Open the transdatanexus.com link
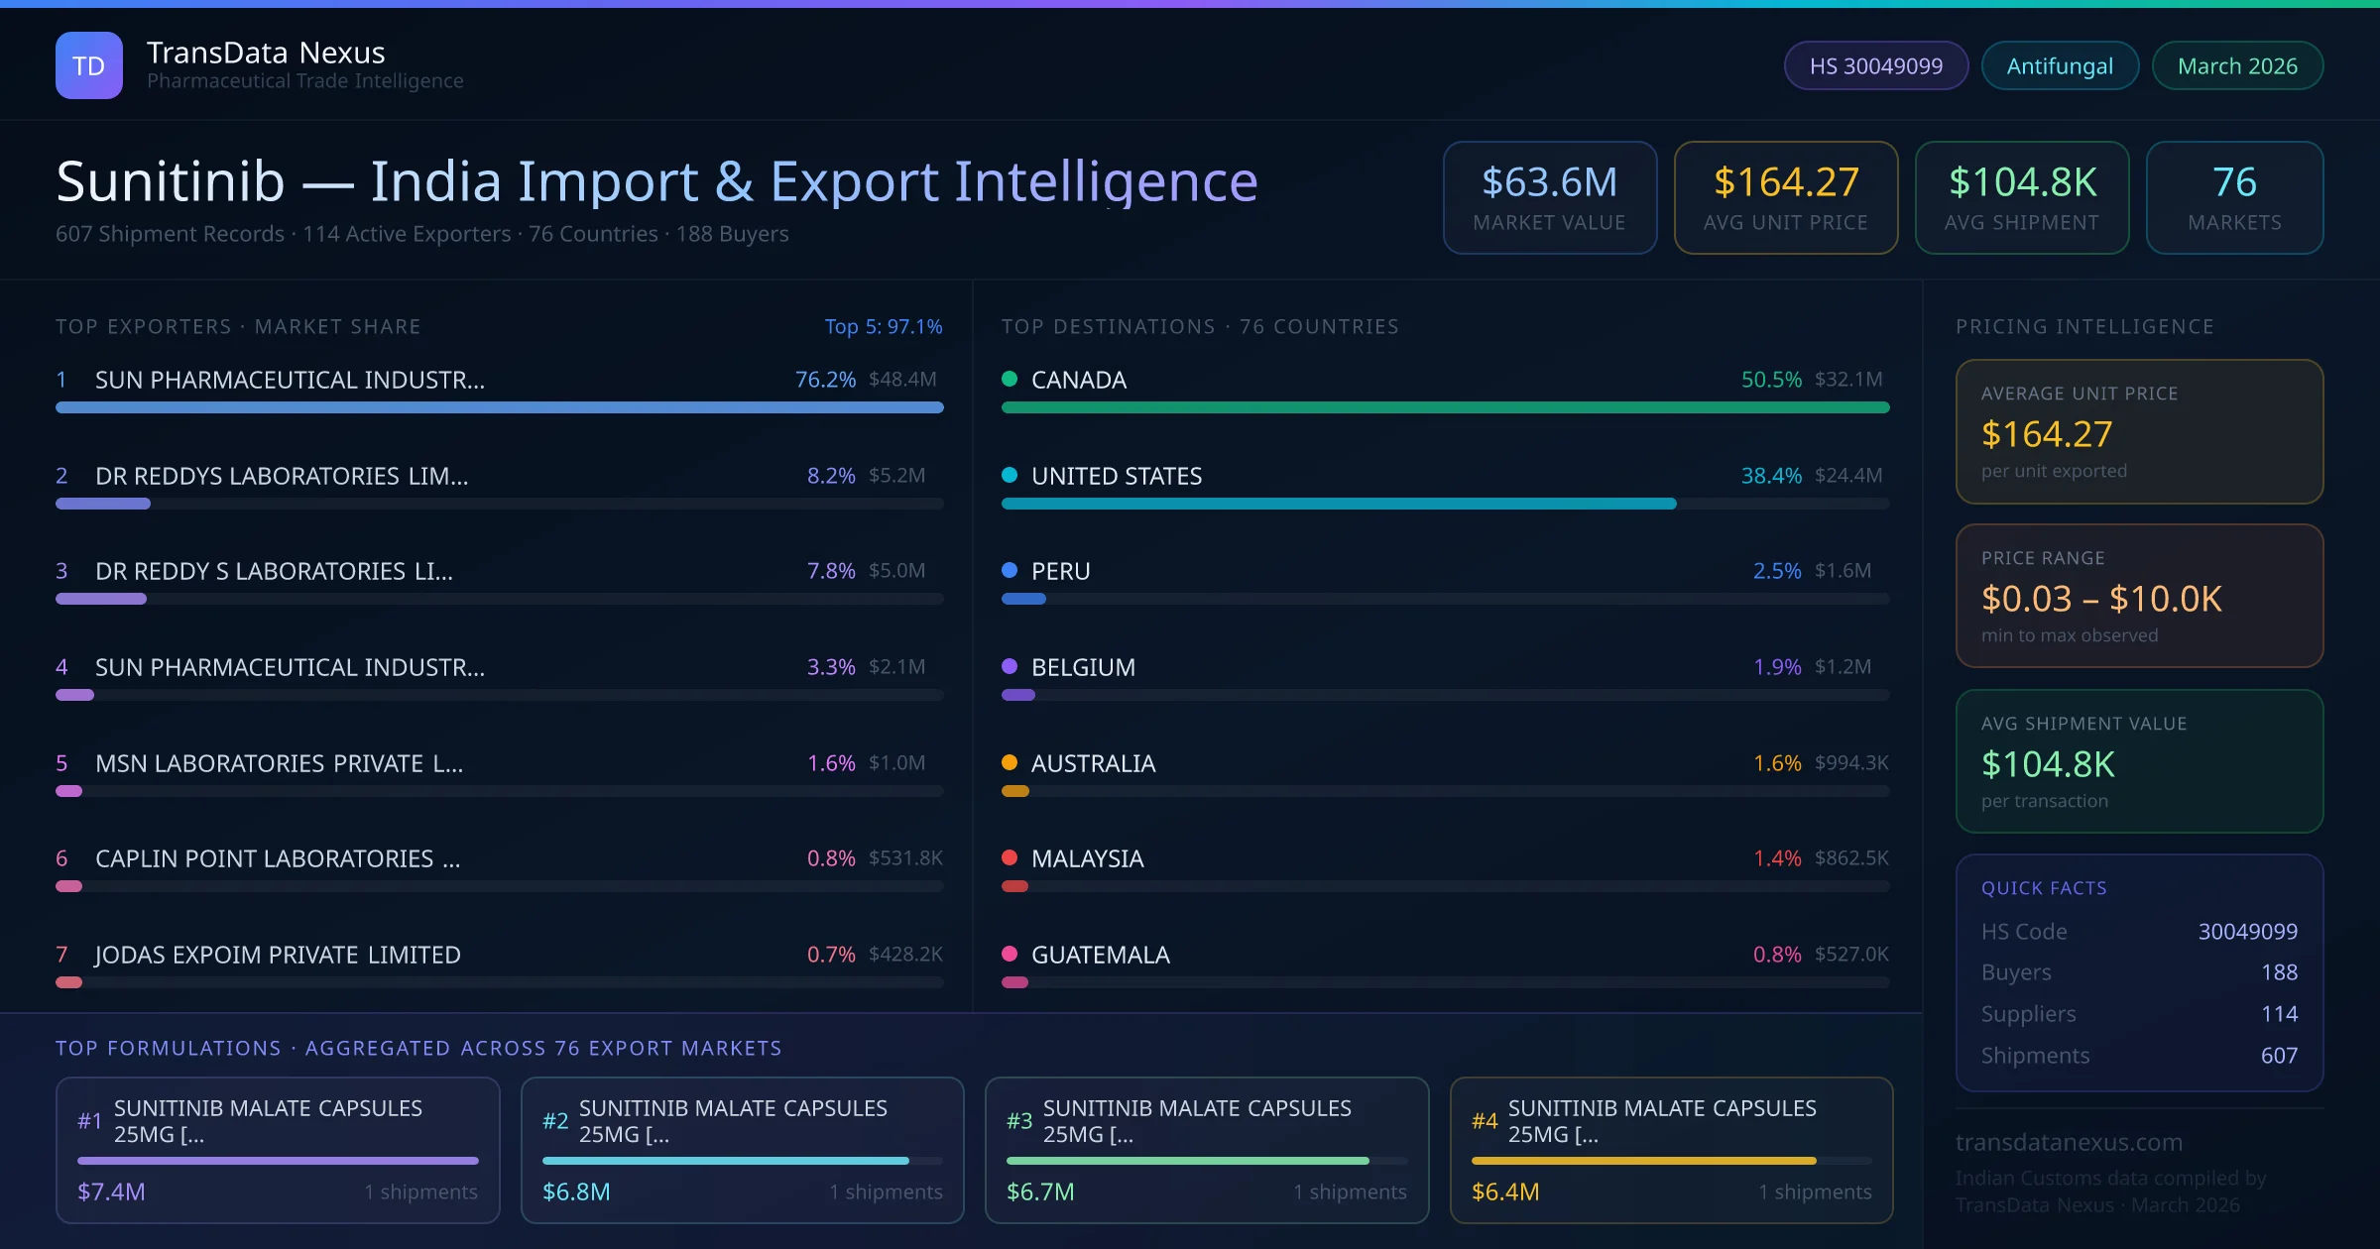Viewport: 2380px width, 1249px height. (2069, 1142)
